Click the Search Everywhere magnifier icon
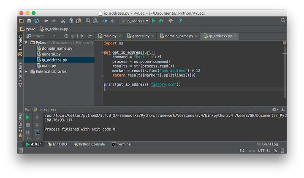Image resolution: width=304 pixels, height=178 pixels. click(x=283, y=20)
